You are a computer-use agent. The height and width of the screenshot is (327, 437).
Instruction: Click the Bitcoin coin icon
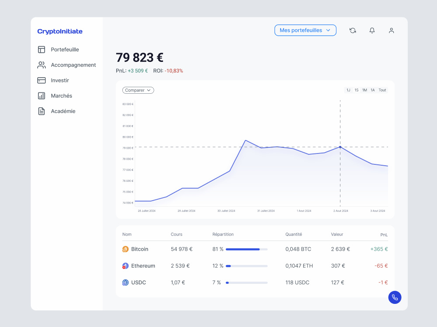click(x=125, y=249)
